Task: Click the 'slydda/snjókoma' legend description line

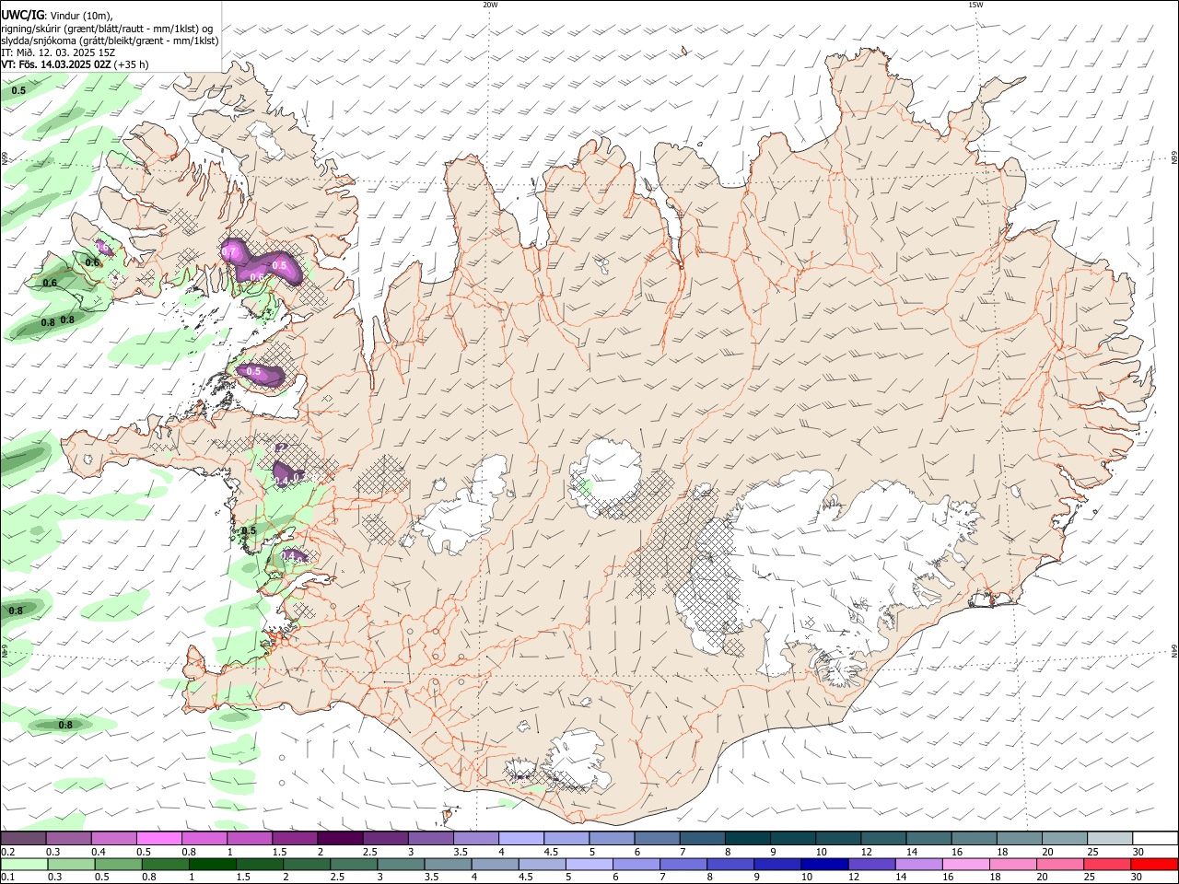Action: [110, 41]
